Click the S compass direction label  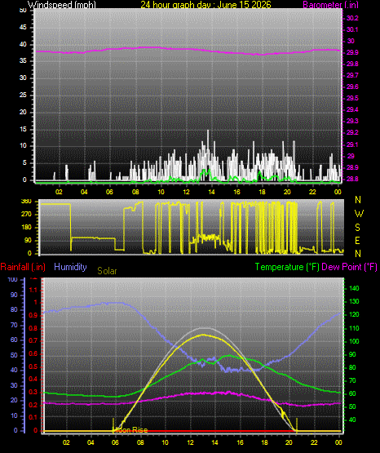tap(357, 228)
